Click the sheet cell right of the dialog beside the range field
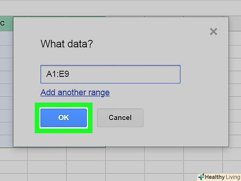Screen dimensions: 241x181 [235, 74]
